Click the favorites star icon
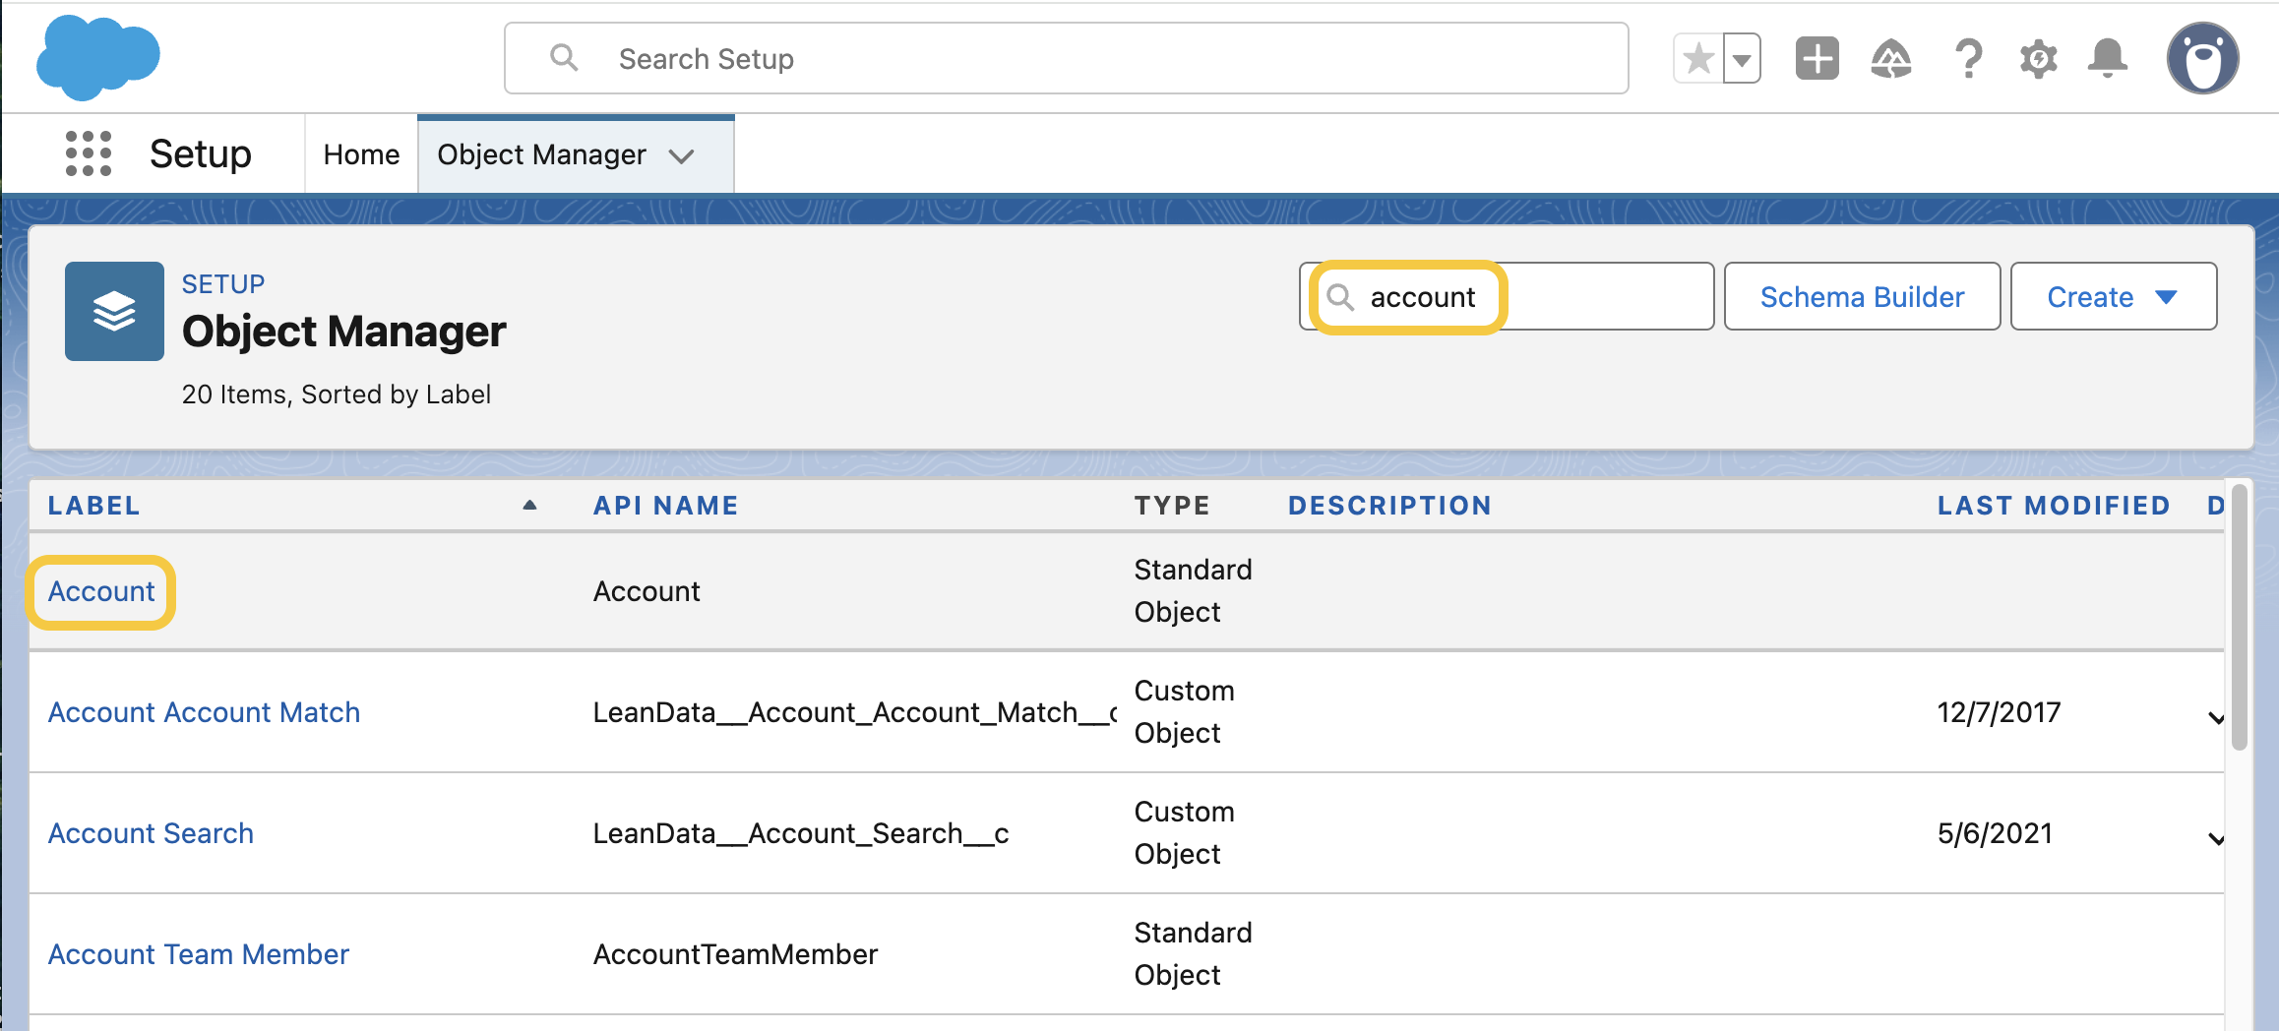This screenshot has height=1031, width=2279. tap(1698, 59)
